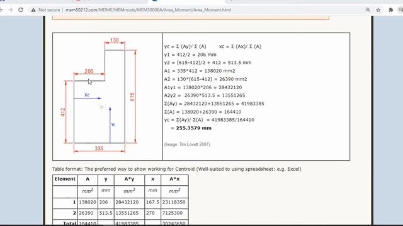Select table cell value 270
Viewport: 403px width, 226px height.
click(x=150, y=213)
